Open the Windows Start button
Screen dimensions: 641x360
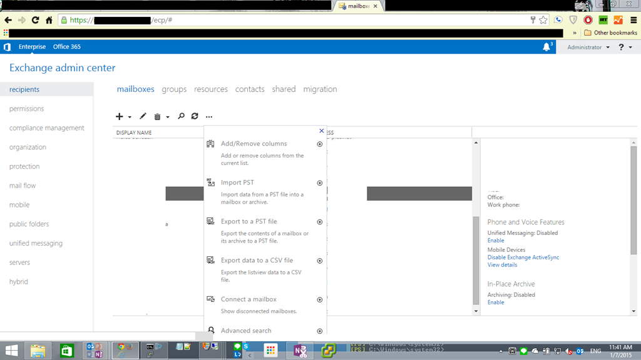coord(11,351)
